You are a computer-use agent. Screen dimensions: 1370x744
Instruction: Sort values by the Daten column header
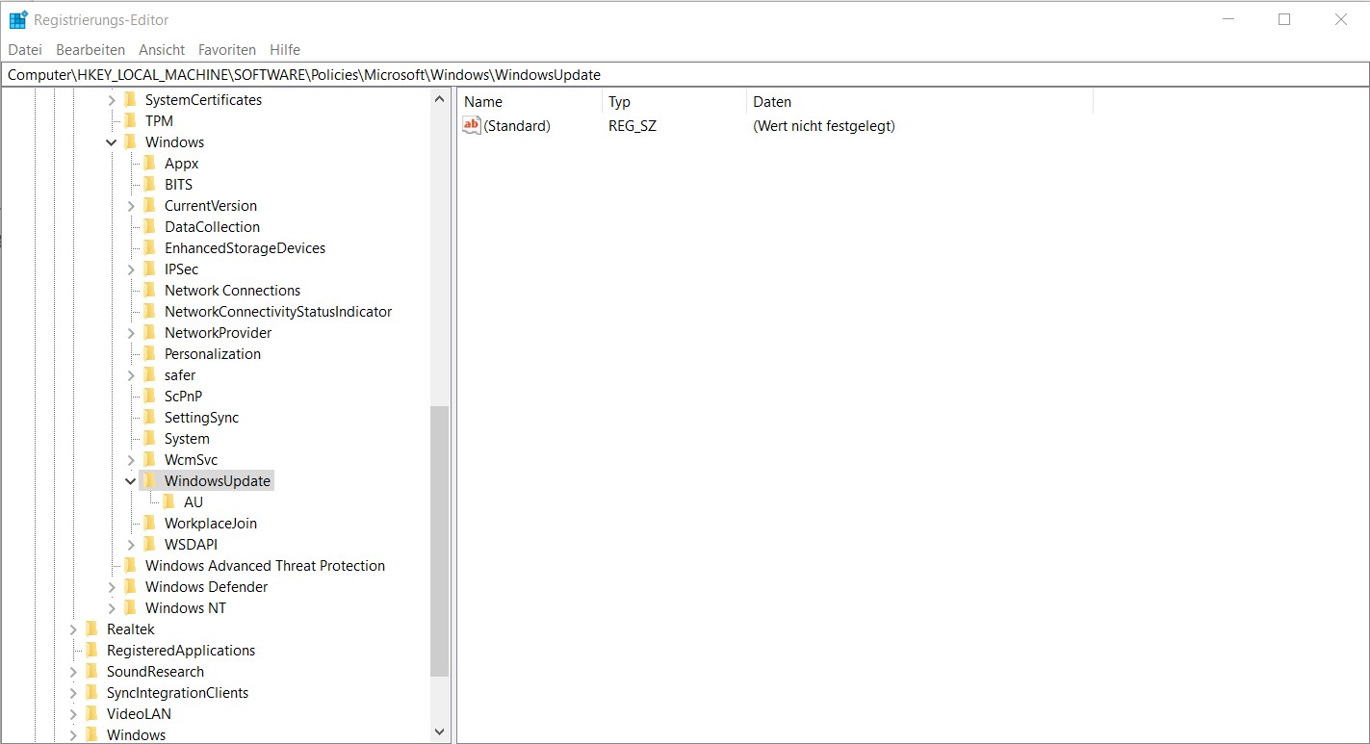[x=919, y=101]
